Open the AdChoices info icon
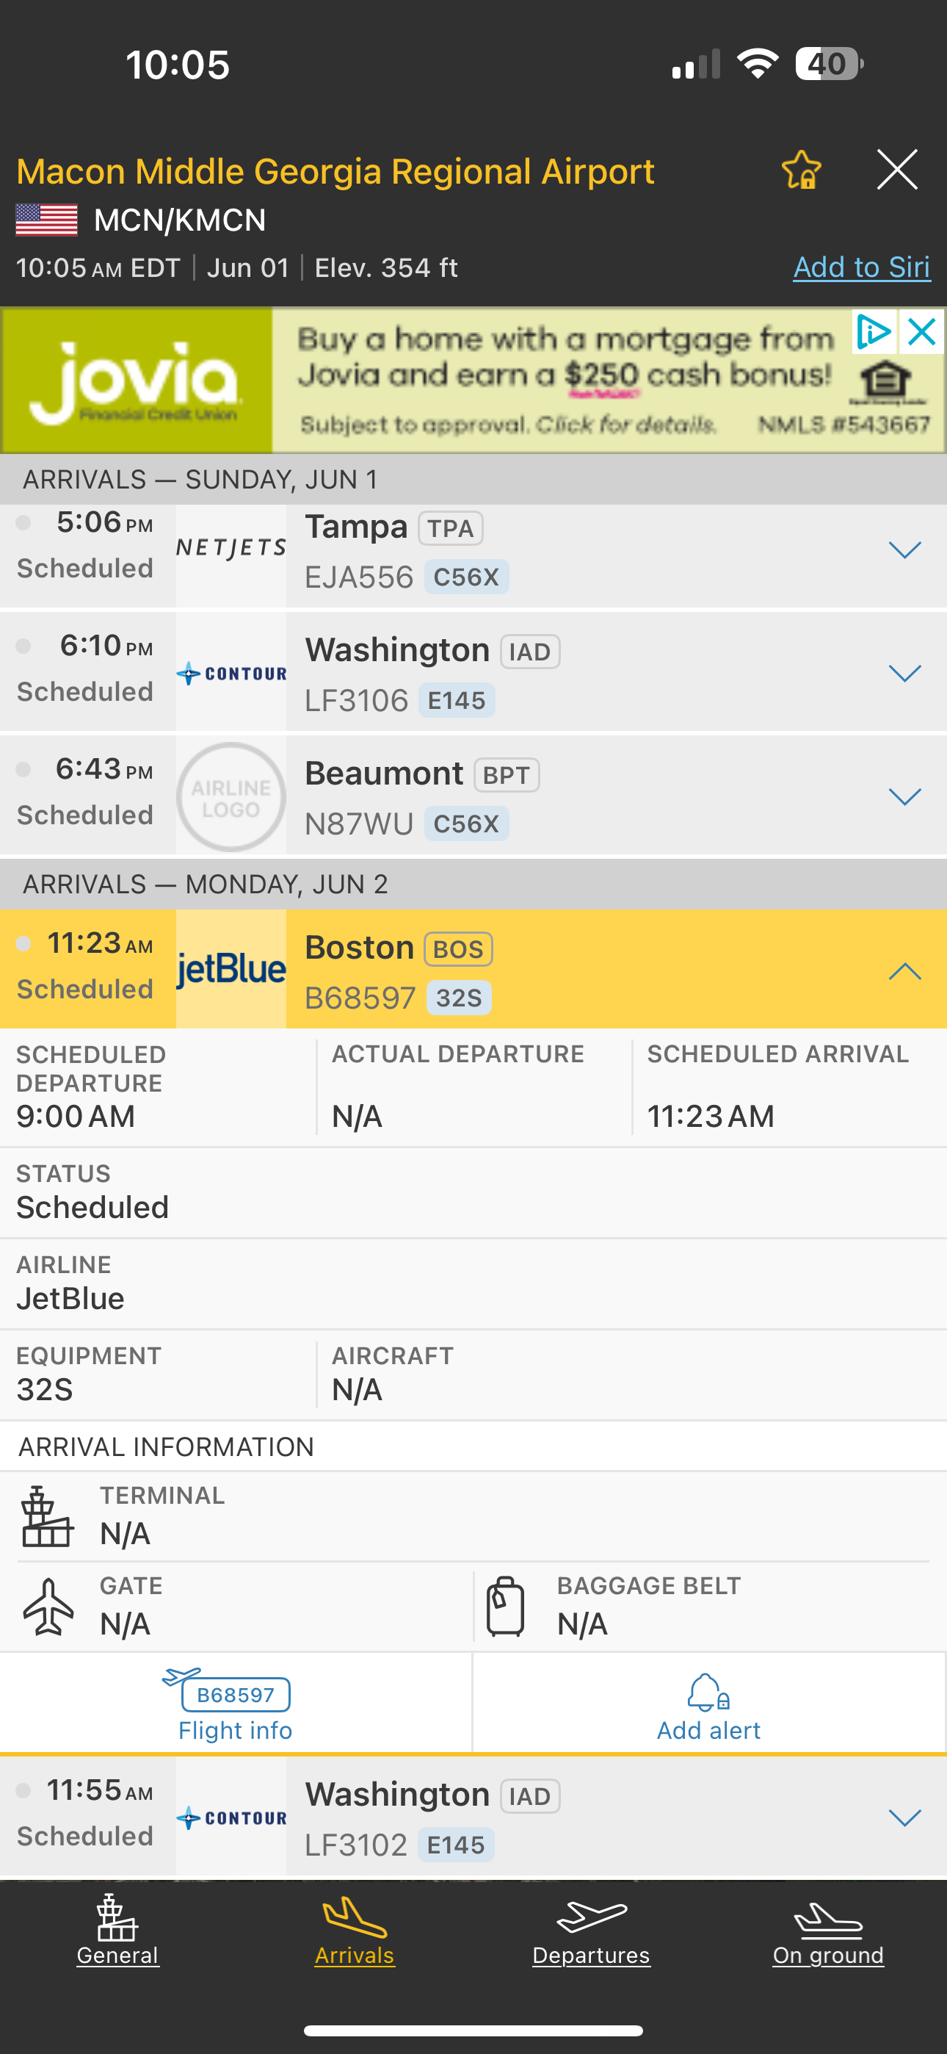 tap(874, 332)
